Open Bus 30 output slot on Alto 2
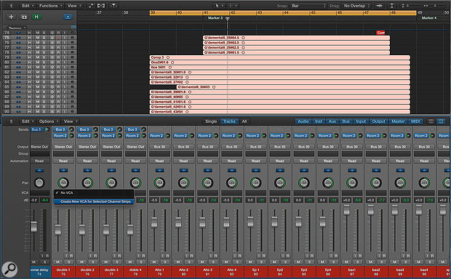The image size is (451, 279). (x=183, y=147)
